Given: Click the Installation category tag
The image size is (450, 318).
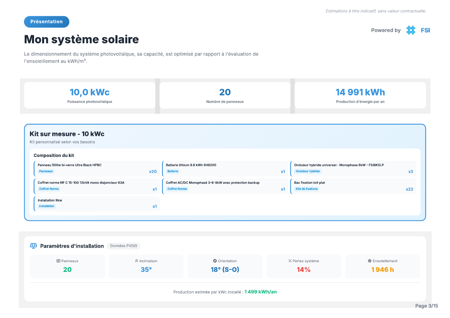Looking at the screenshot, I should [x=47, y=206].
